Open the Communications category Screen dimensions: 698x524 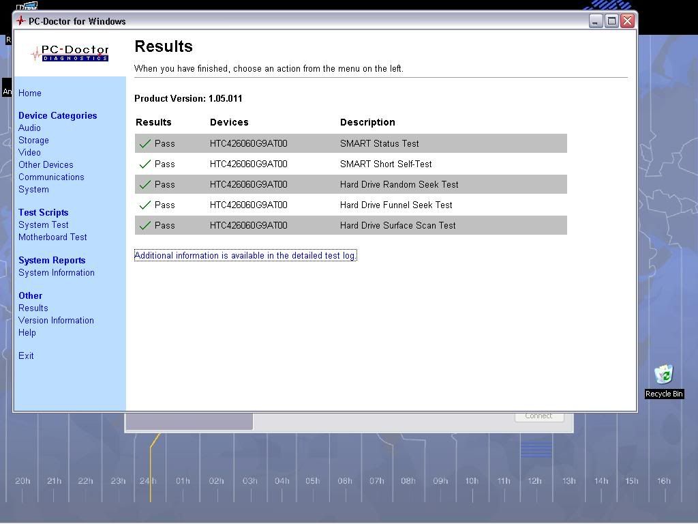tap(51, 177)
